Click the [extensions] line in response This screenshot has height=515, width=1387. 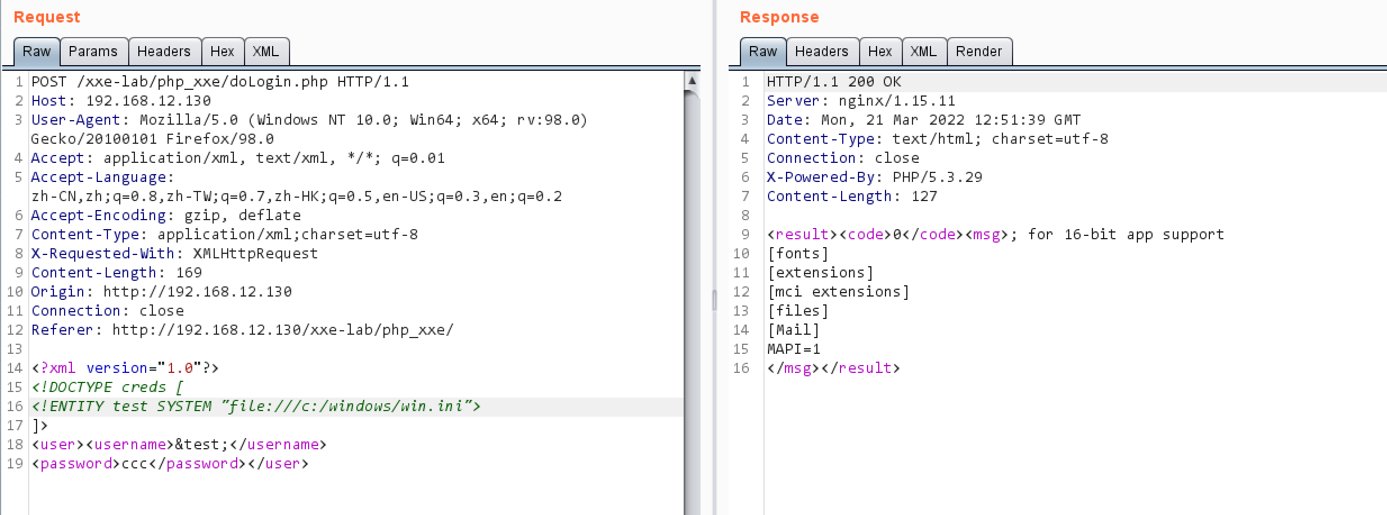click(820, 273)
